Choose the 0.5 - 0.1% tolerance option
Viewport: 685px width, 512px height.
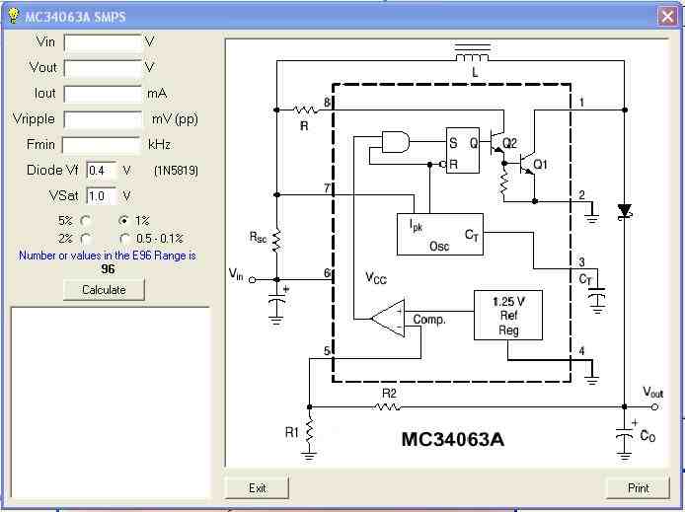pyautogui.click(x=125, y=239)
